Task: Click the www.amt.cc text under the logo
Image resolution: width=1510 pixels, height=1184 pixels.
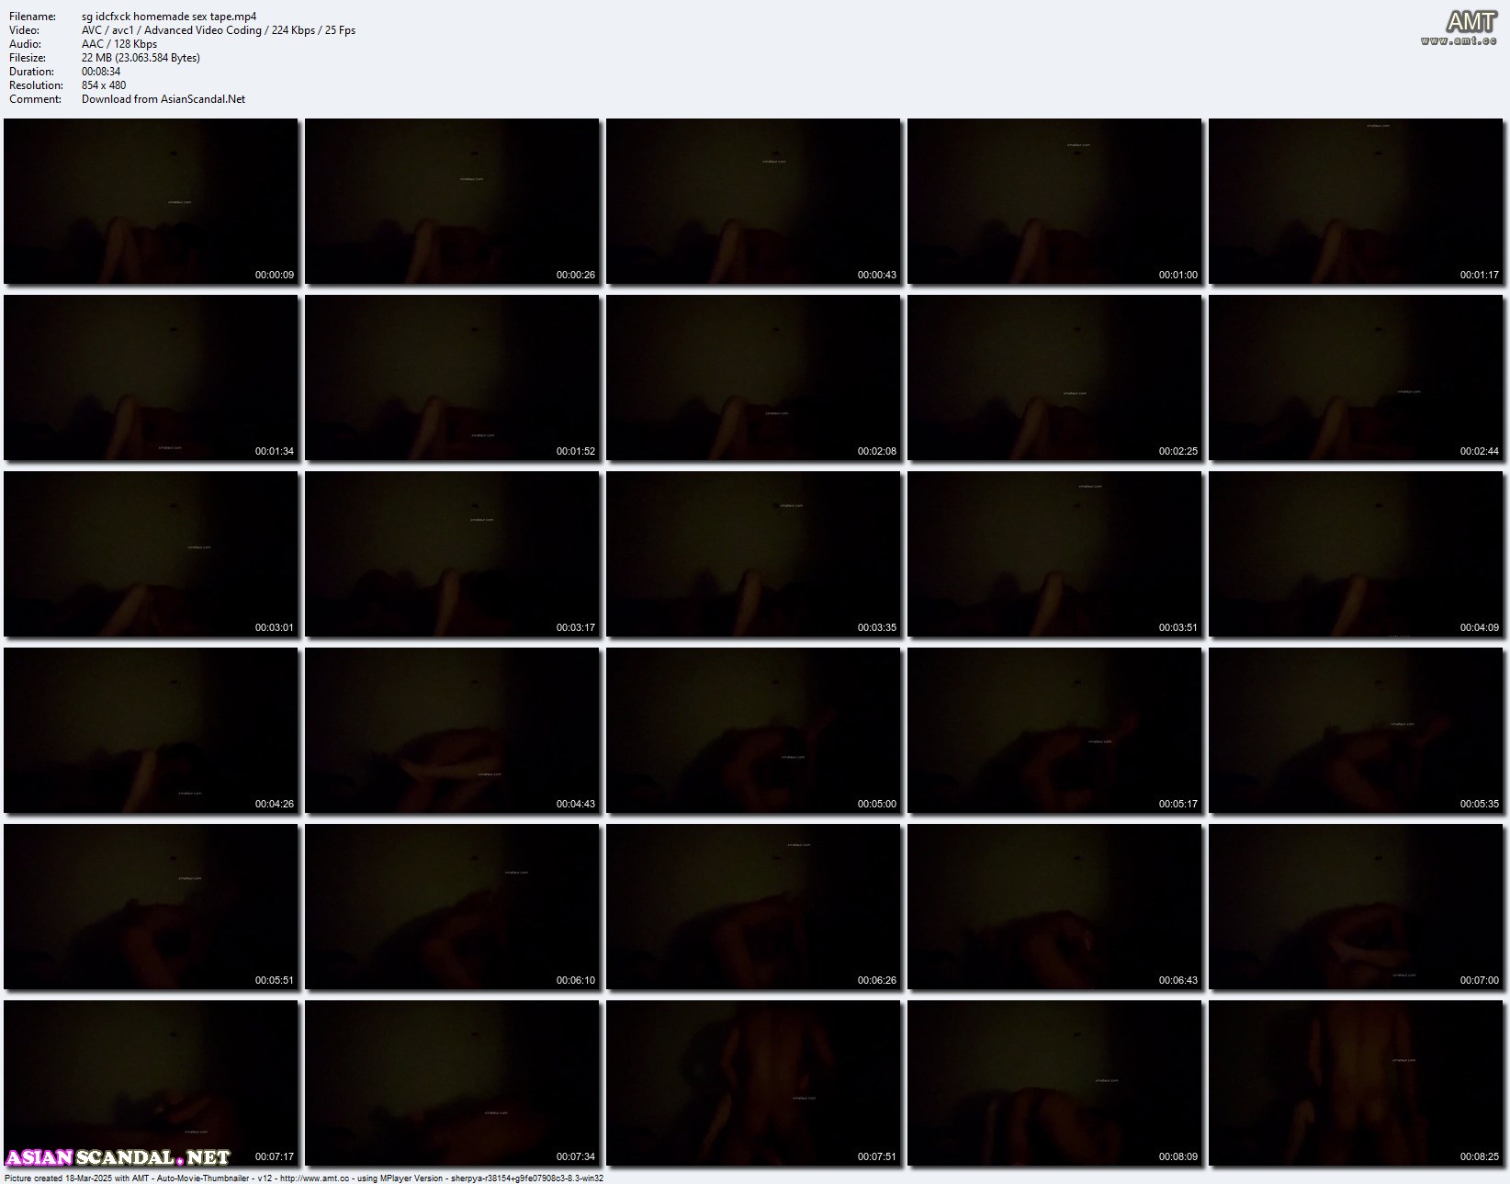Action: click(1459, 40)
